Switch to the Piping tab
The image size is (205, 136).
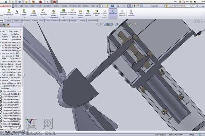(74, 21)
